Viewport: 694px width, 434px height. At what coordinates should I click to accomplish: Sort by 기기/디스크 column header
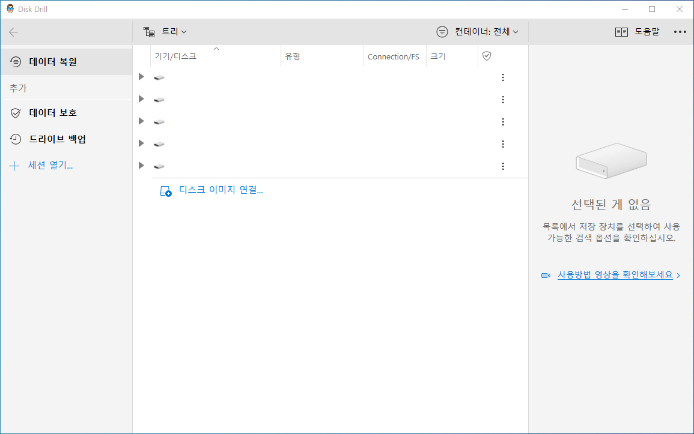tap(216, 56)
